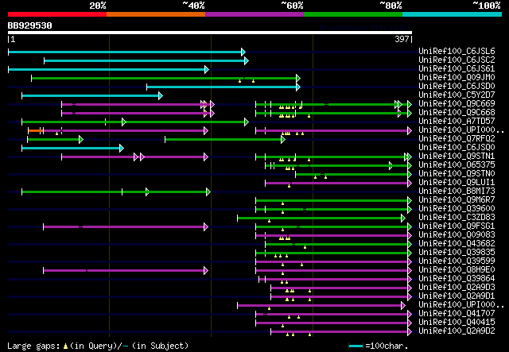The image size is (509, 352).
Task: Click the sequence start position label 1
Action: [13, 39]
